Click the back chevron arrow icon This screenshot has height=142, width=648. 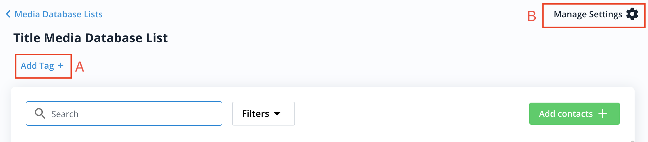[x=8, y=14]
